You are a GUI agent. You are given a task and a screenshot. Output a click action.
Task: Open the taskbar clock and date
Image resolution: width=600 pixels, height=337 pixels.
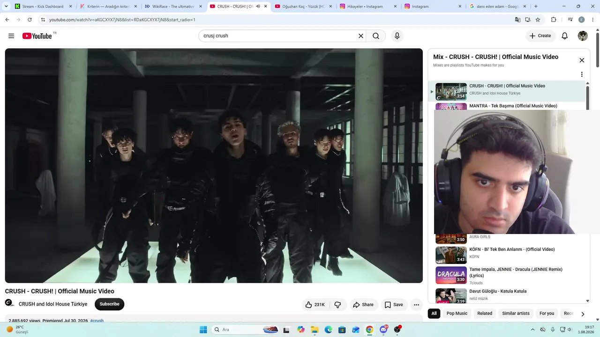[586, 330]
